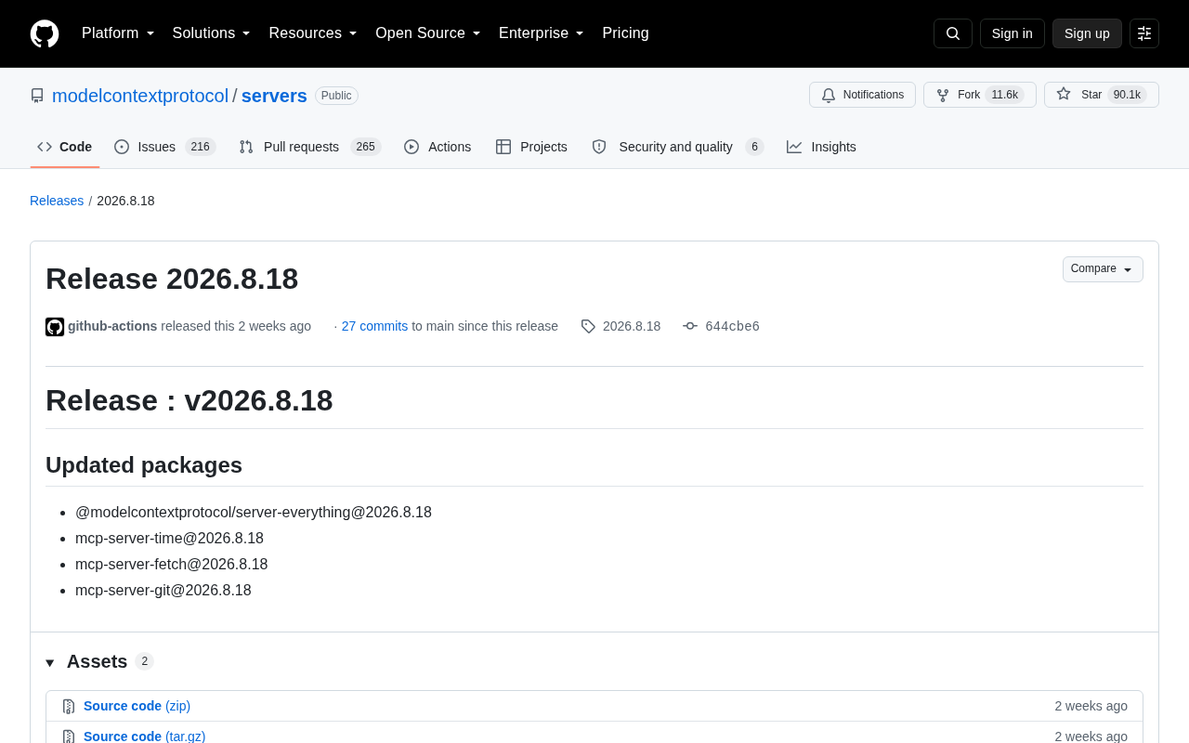Open the Compare dropdown
The height and width of the screenshot is (743, 1189).
point(1103,269)
